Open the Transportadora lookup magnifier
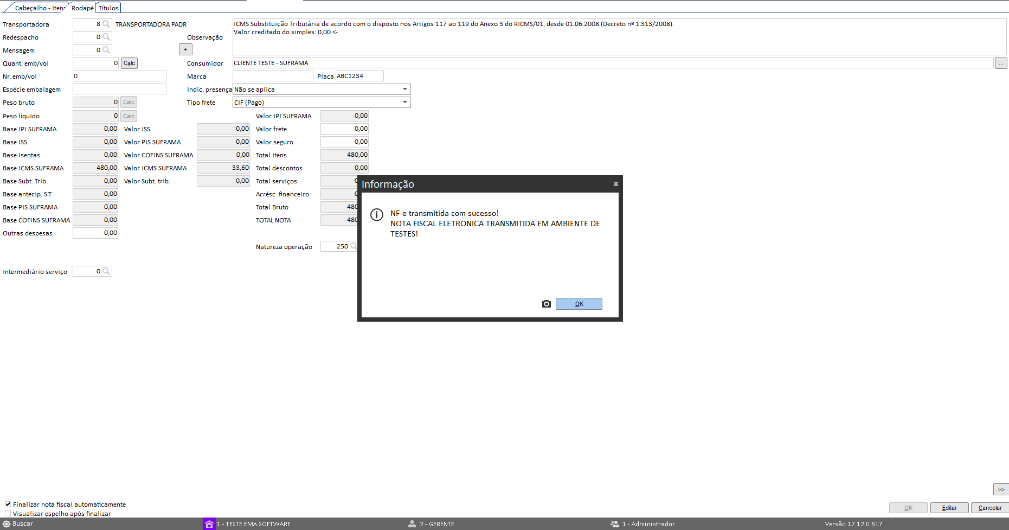 click(x=106, y=24)
